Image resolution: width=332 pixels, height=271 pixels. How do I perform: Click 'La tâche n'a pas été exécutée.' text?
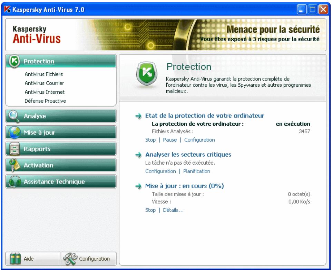180,163
